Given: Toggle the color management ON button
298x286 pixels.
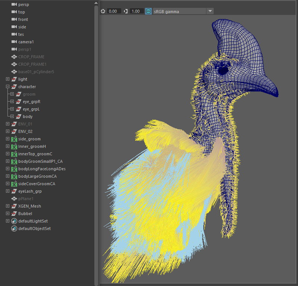Looking at the screenshot, I should click(148, 11).
